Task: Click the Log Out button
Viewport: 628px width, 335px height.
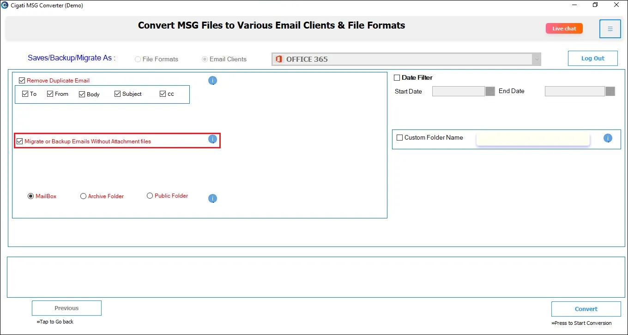Action: pos(593,59)
